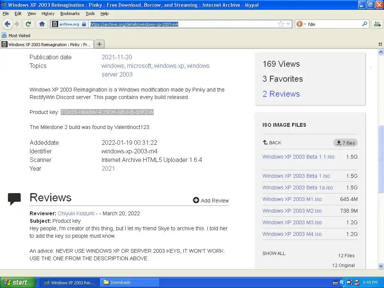
Task: Open the Most Visited bookmarks folder
Action: click(x=16, y=36)
